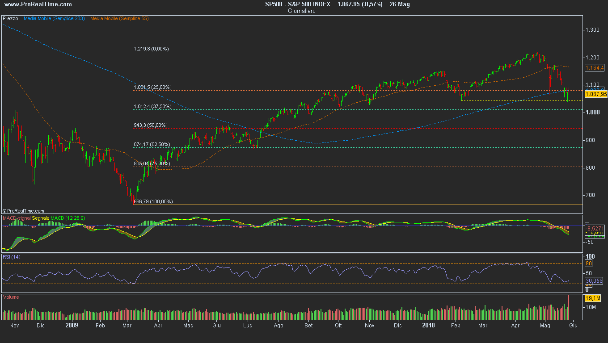This screenshot has height=343, width=608.
Task: Click the yellow 1.067,95 last price tag
Action: click(596, 94)
